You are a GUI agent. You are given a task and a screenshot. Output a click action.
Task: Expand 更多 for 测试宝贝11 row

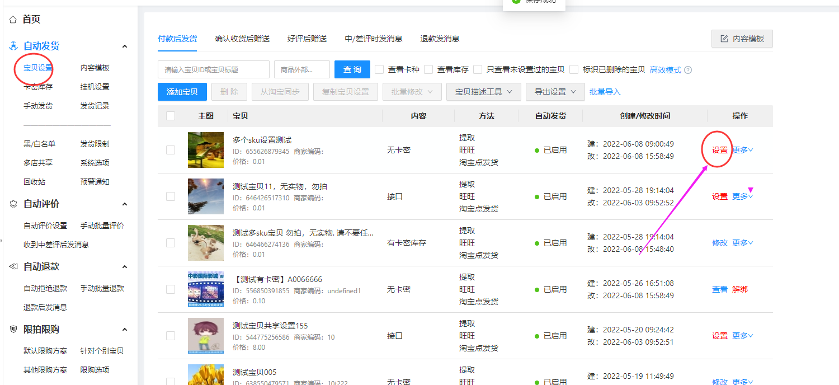tap(743, 196)
